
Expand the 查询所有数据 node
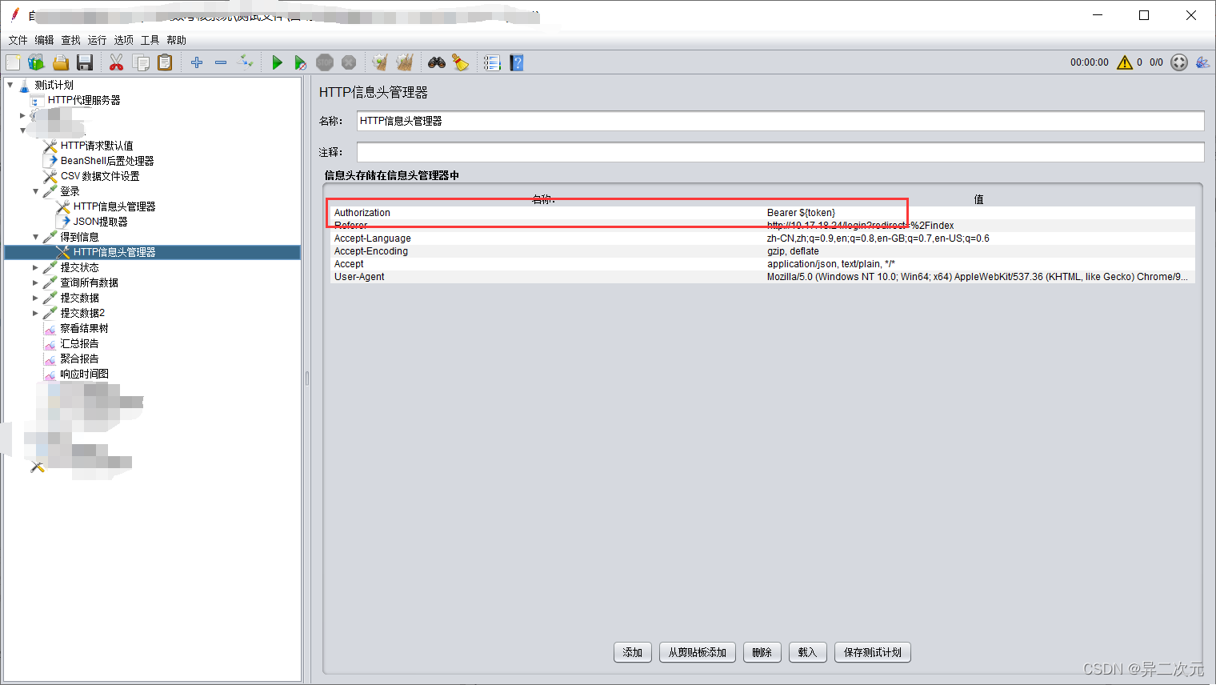[36, 282]
